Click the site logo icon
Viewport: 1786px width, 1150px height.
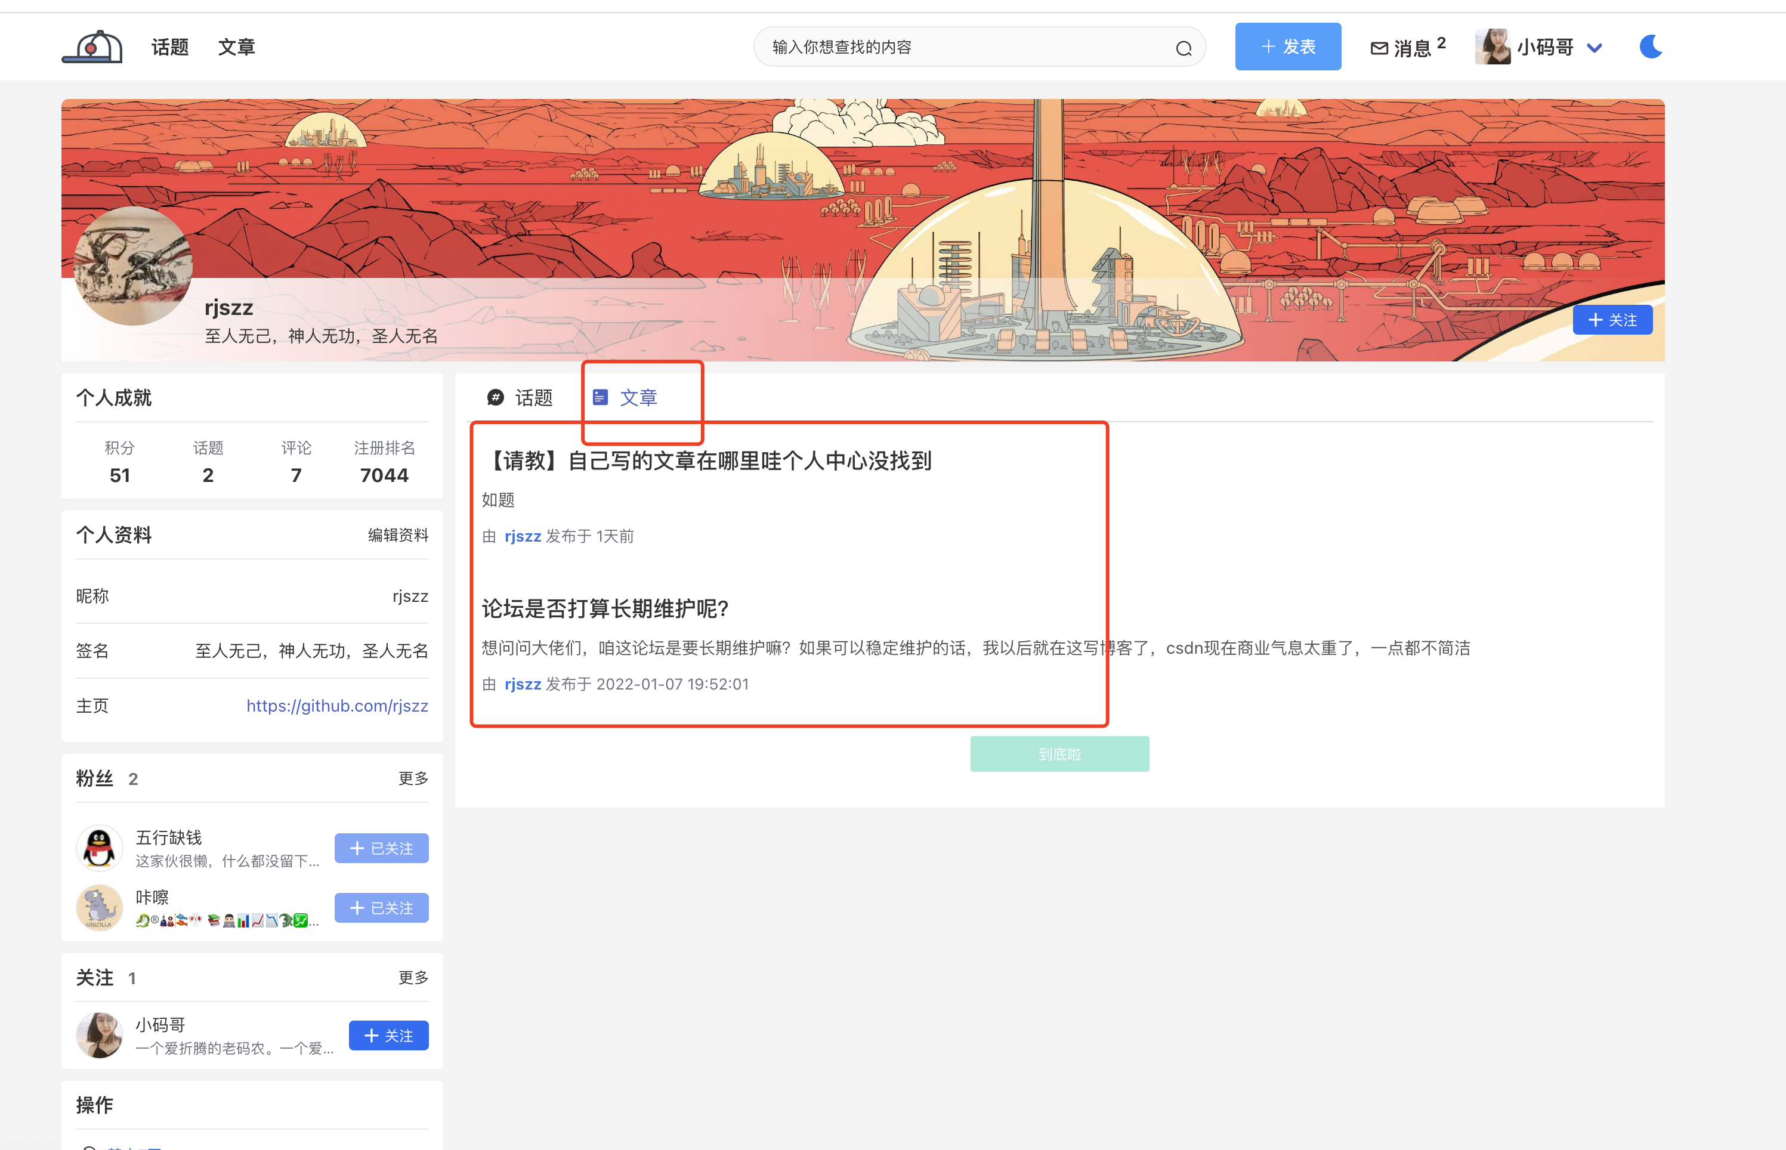[92, 47]
